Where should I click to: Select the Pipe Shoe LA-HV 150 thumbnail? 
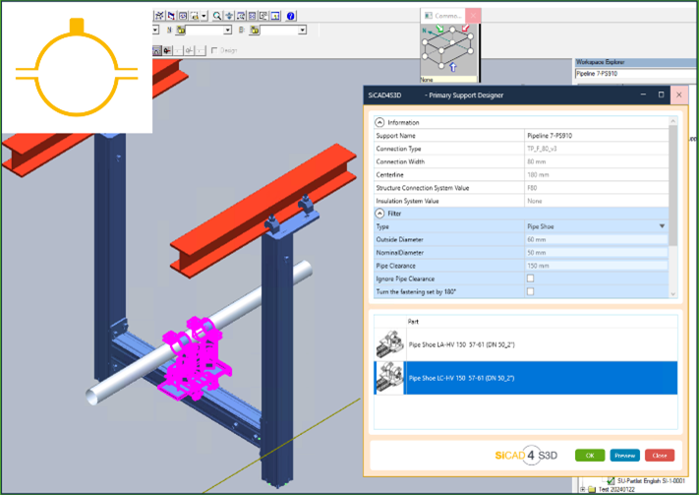390,343
